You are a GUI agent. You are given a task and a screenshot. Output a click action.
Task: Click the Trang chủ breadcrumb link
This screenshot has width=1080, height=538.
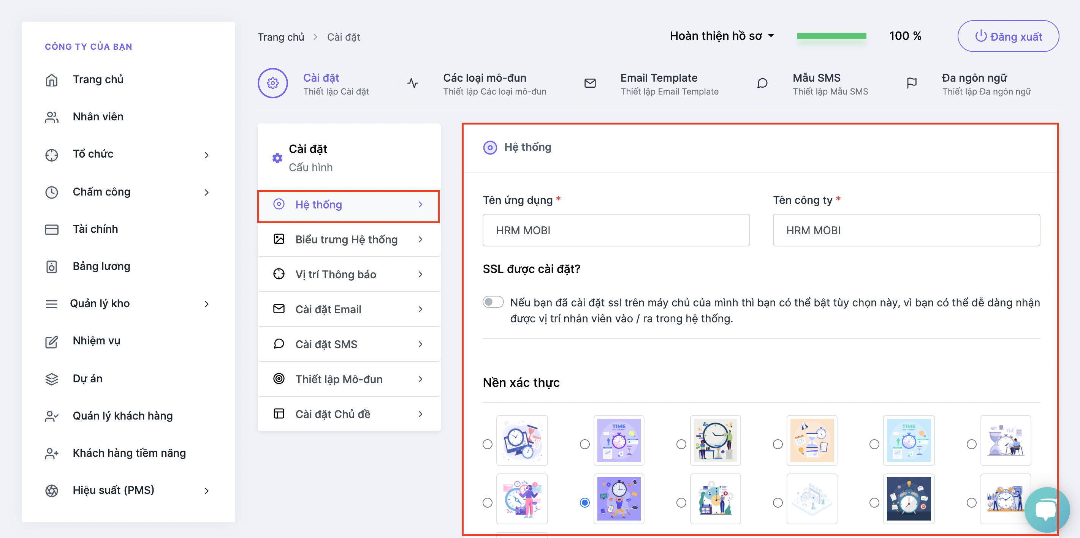280,37
